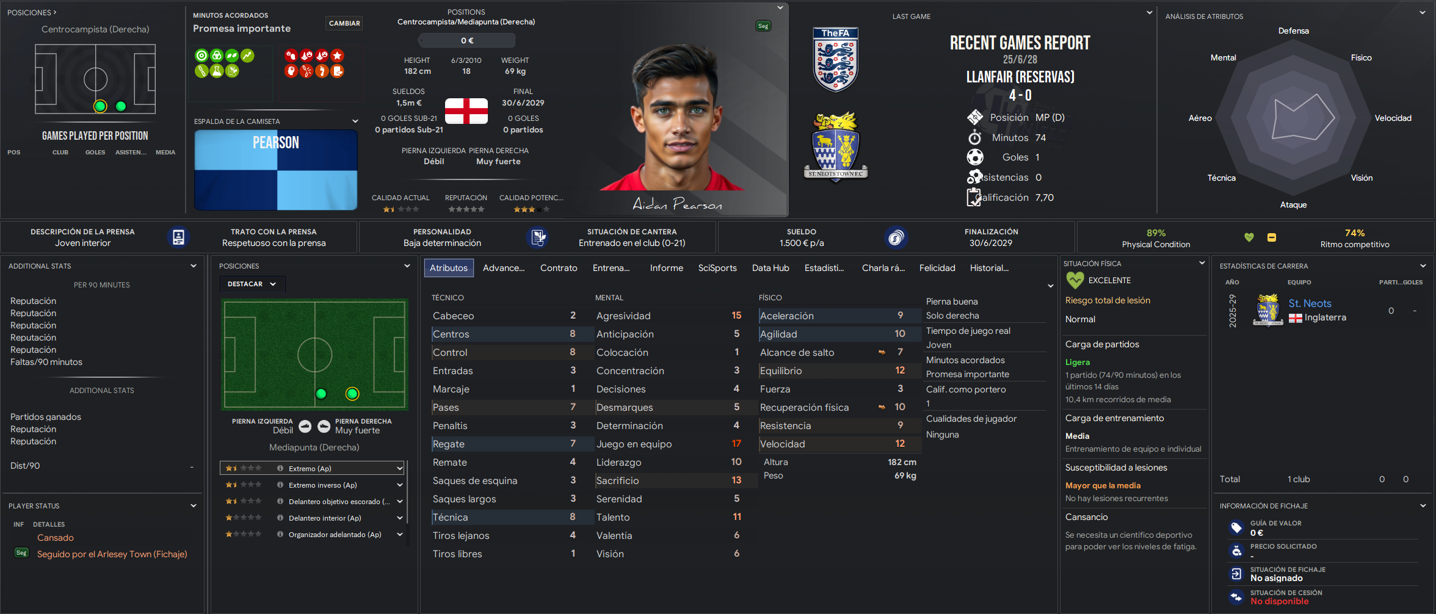The height and width of the screenshot is (614, 1436).
Task: Select the Delantero interior (Ap) role row
Action: [313, 518]
